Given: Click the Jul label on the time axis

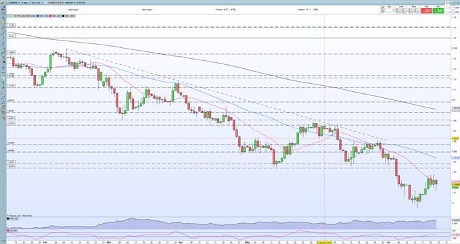Looking at the screenshot, I should pos(388,243).
